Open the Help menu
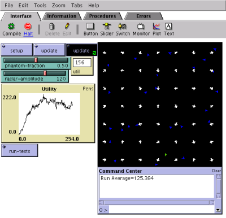Image resolution: width=226 pixels, height=218 pixels. 94,6
